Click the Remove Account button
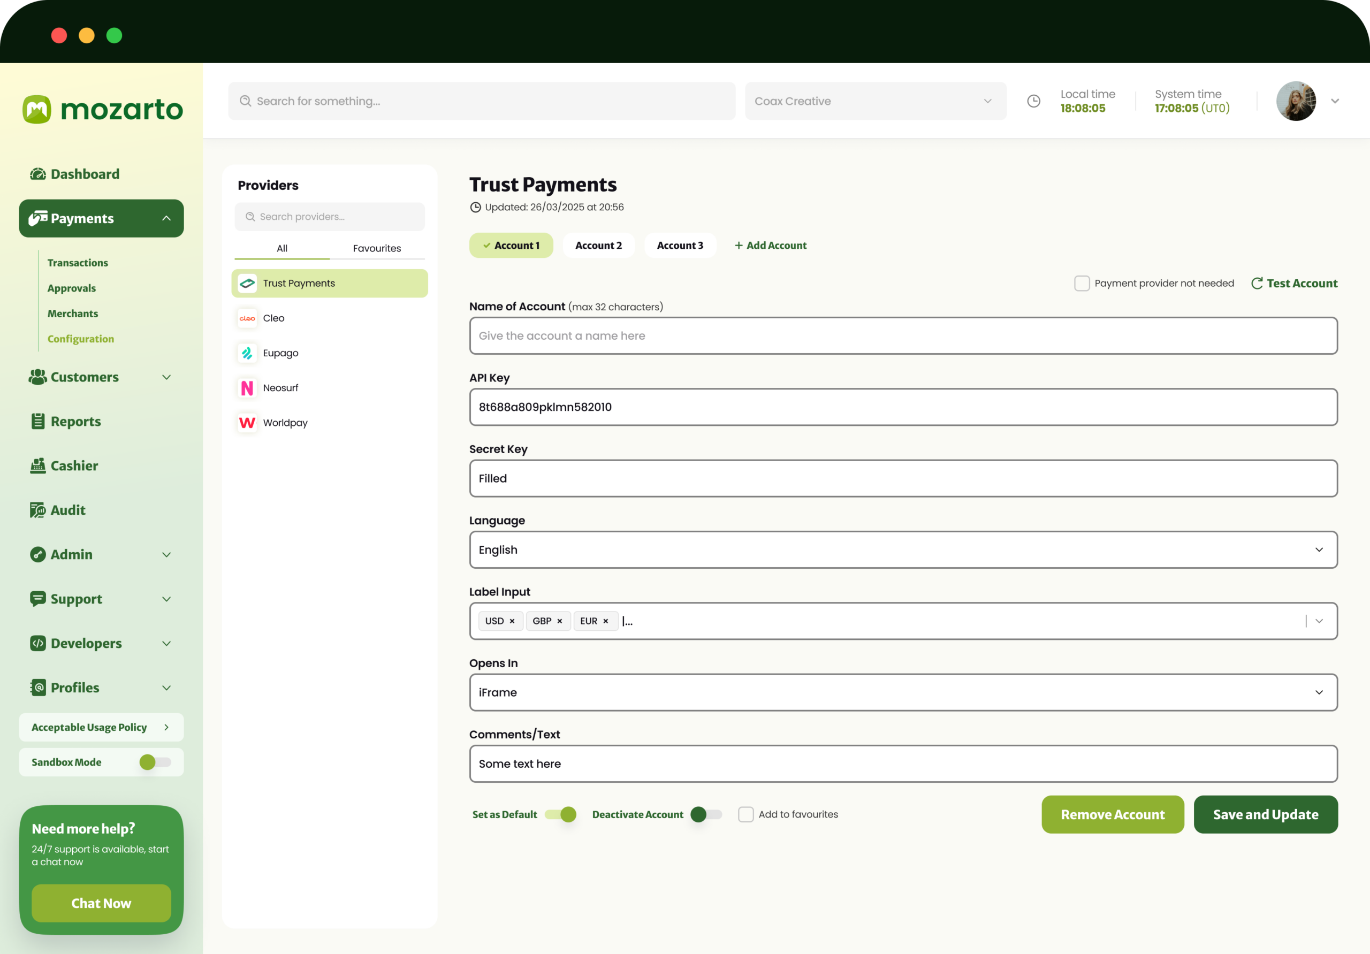Screen dimensions: 1370x954 click(x=1113, y=814)
